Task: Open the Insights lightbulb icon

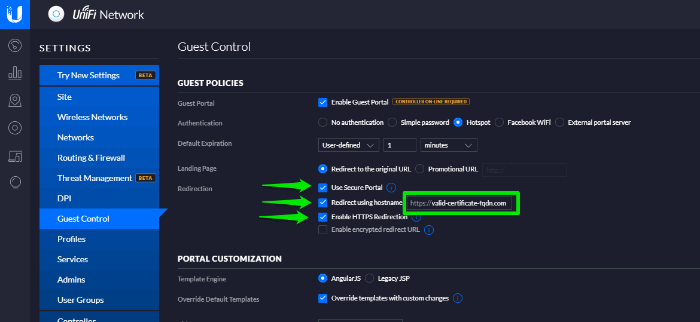Action: click(15, 182)
